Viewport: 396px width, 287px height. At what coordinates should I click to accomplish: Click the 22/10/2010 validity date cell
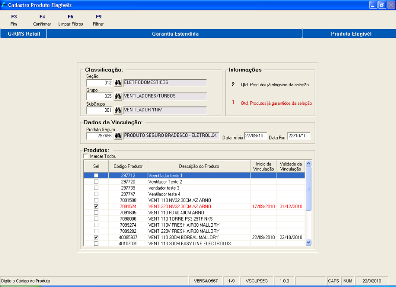291,237
